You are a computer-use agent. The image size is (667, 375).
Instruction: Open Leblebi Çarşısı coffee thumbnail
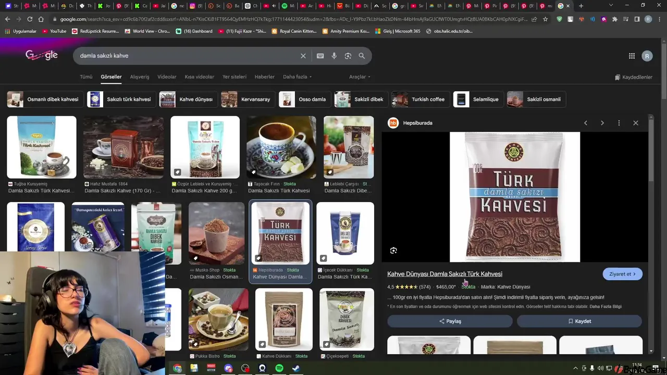(349, 147)
